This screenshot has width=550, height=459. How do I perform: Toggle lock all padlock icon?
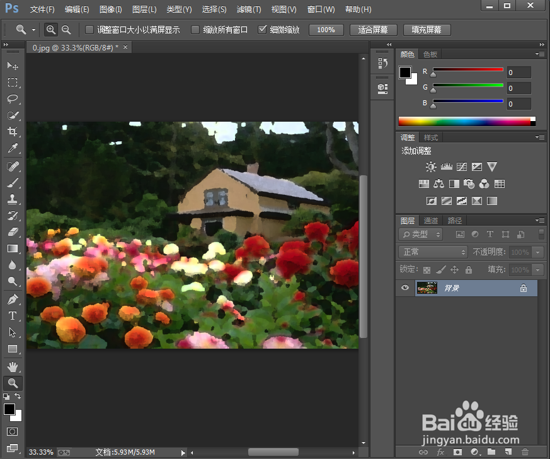469,269
